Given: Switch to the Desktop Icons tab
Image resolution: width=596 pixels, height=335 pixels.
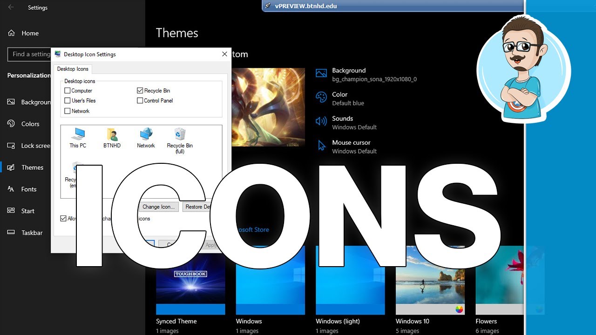Looking at the screenshot, I should pyautogui.click(x=73, y=69).
